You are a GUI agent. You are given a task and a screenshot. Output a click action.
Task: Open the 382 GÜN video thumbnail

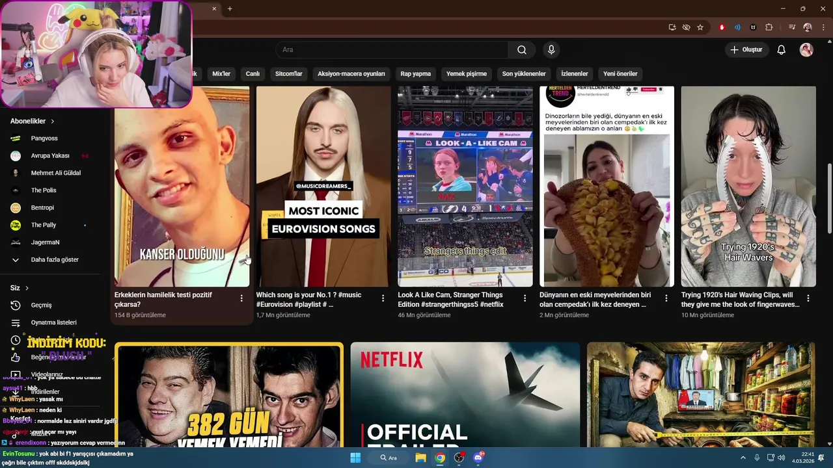point(229,395)
